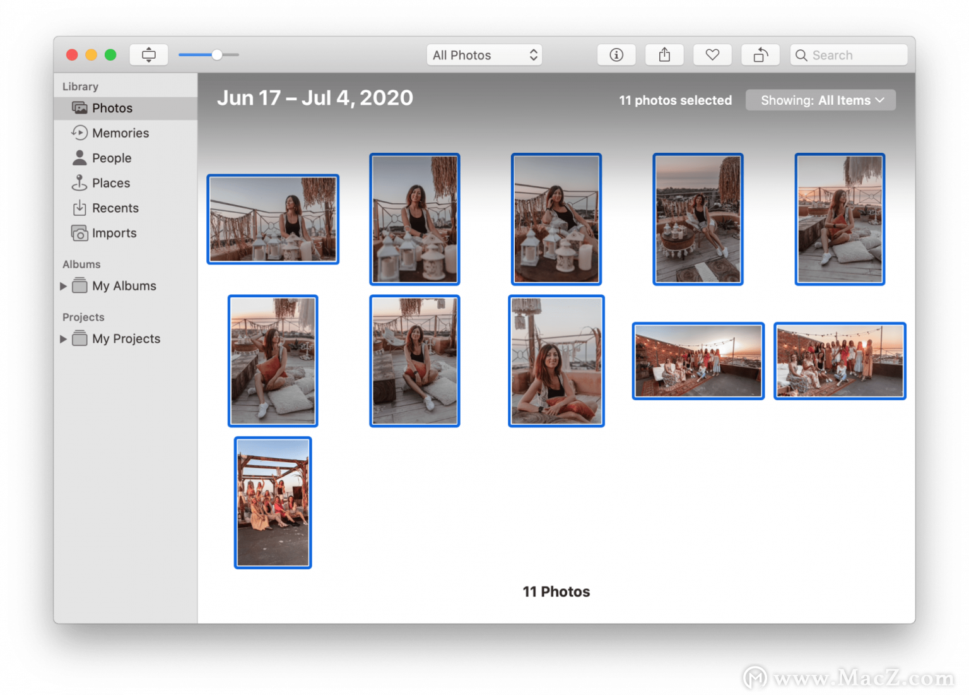Image resolution: width=969 pixels, height=695 pixels.
Task: Click the Info (i) button
Action: (616, 55)
